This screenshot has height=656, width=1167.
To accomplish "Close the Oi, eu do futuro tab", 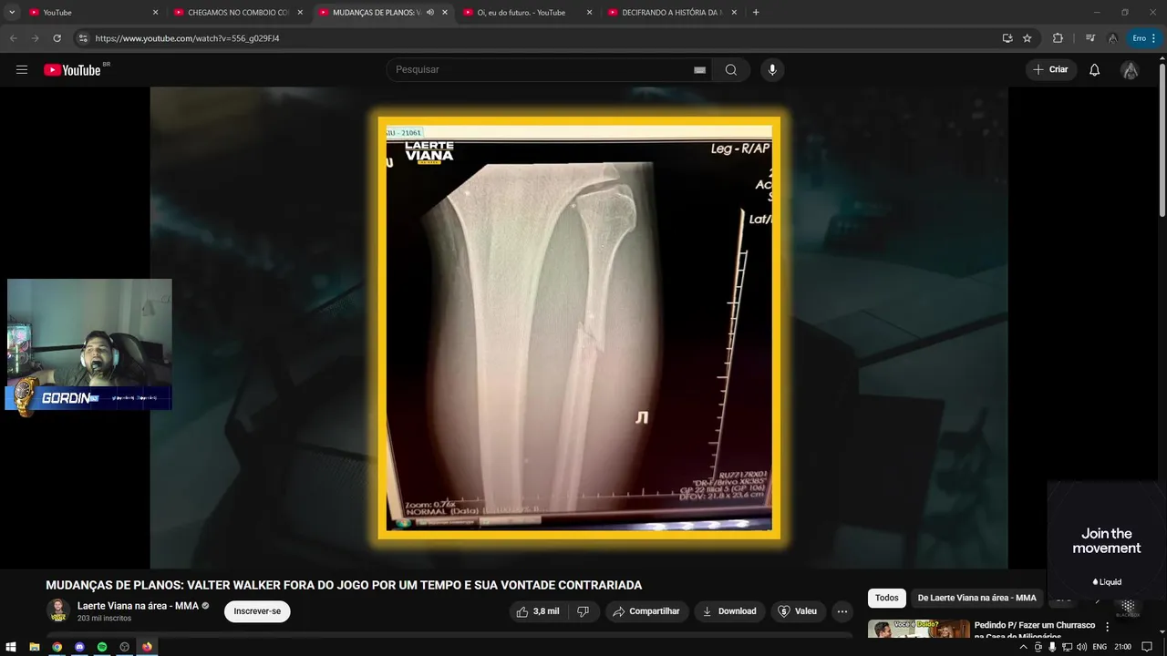I will tap(590, 13).
